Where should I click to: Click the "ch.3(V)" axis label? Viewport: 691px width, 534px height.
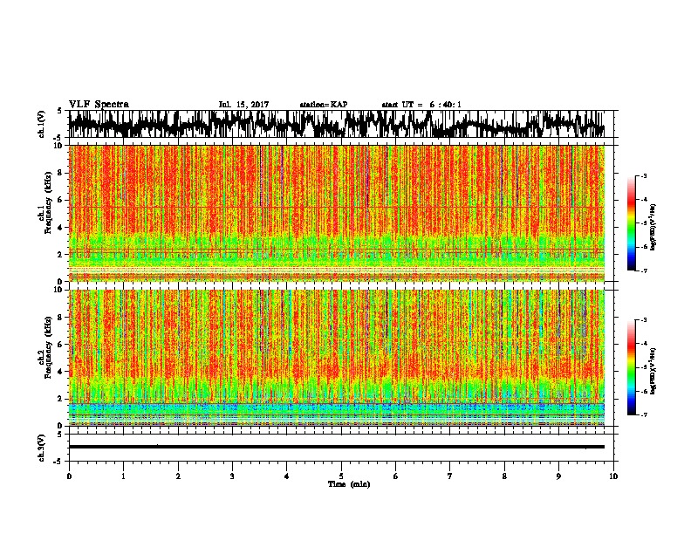point(42,448)
